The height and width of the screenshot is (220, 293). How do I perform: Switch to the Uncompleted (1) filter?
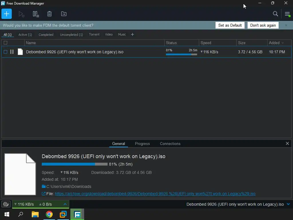pyautogui.click(x=71, y=35)
